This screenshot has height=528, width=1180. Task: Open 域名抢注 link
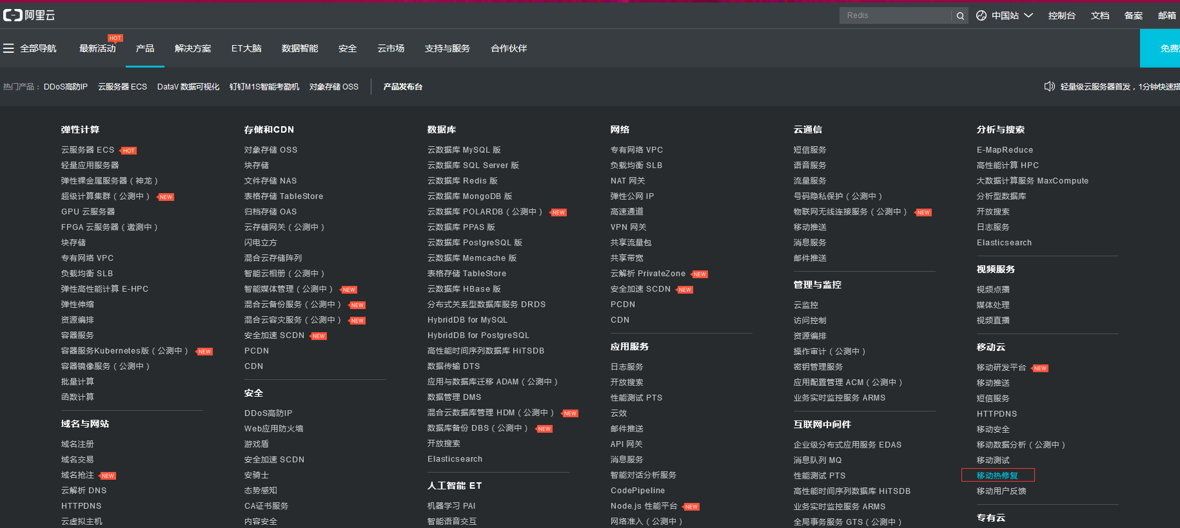(x=77, y=475)
